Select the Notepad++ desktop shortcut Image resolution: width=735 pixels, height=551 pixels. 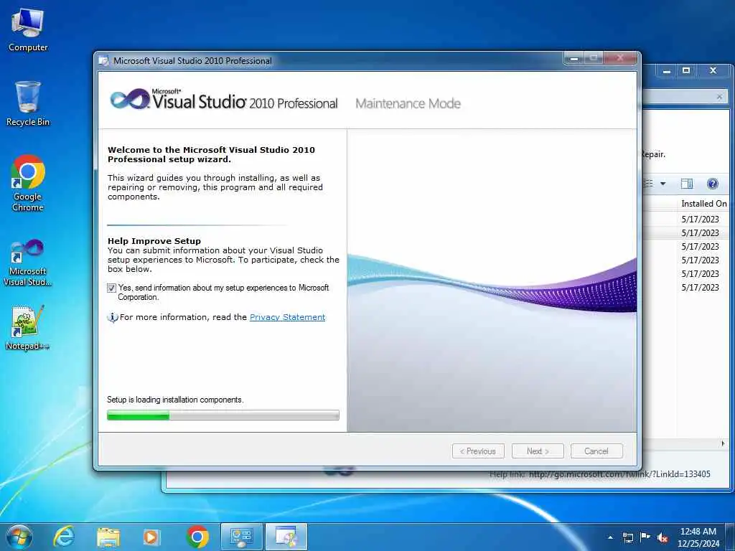(28, 327)
